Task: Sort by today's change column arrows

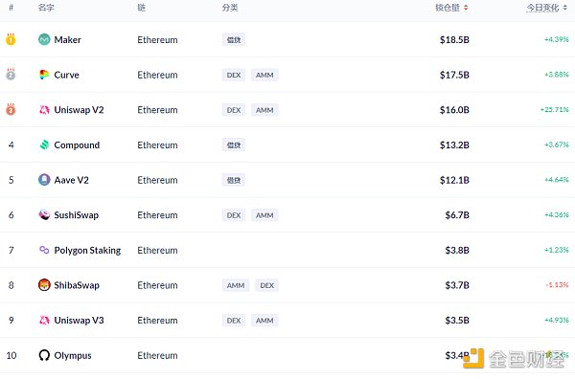Action: [565, 8]
